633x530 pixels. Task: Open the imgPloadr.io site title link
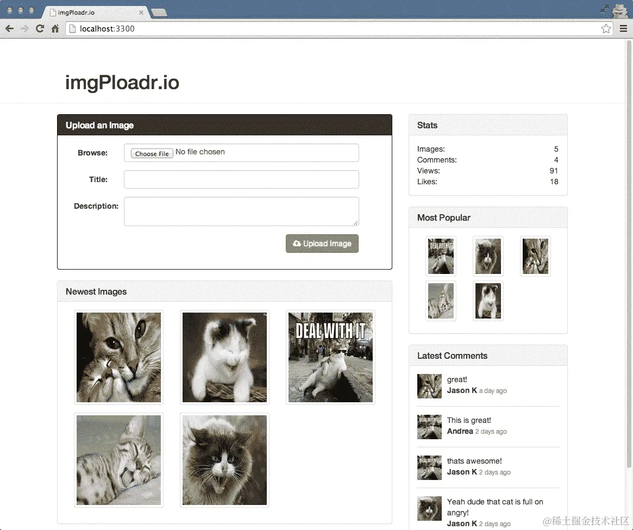[x=122, y=83]
